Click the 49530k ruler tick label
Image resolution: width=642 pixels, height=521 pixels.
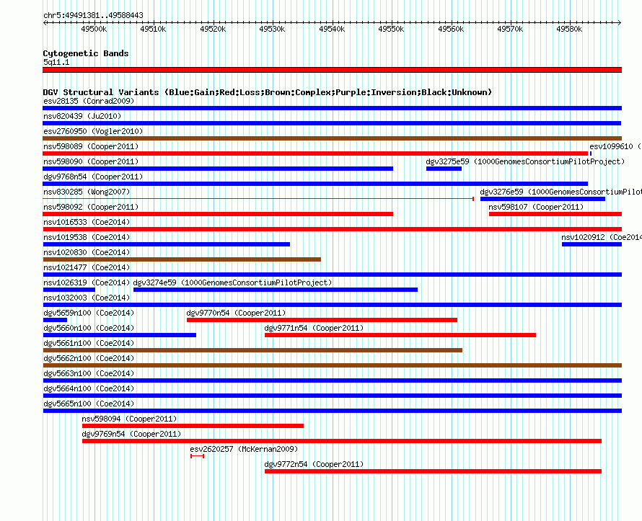point(272,29)
